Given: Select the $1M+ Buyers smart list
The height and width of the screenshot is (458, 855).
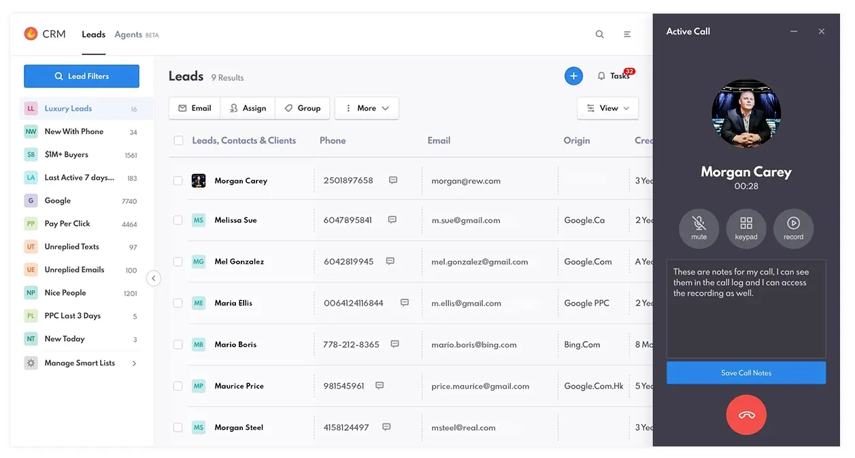Looking at the screenshot, I should click(86, 155).
